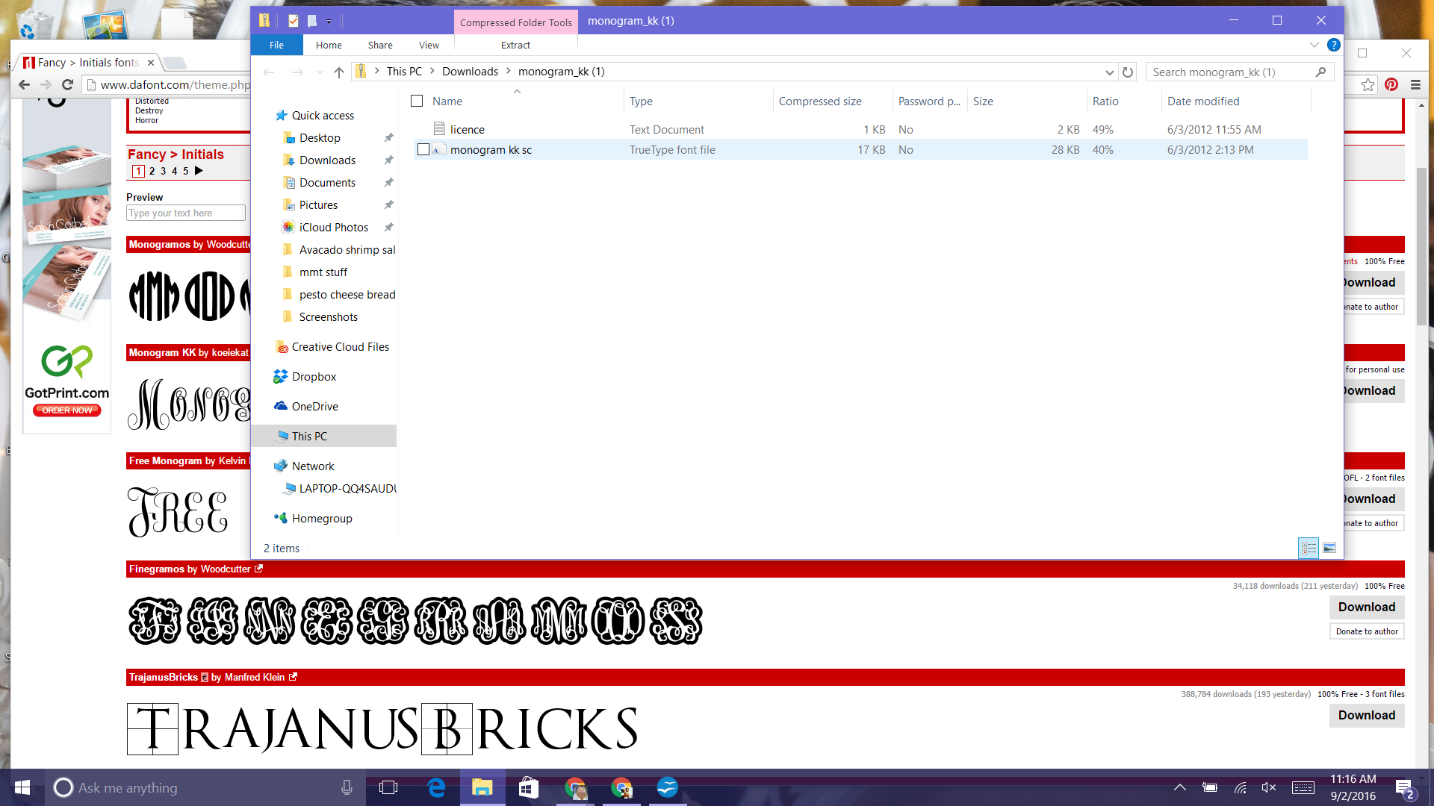
Task: Open the Fancy category link on dafont
Action: [147, 154]
